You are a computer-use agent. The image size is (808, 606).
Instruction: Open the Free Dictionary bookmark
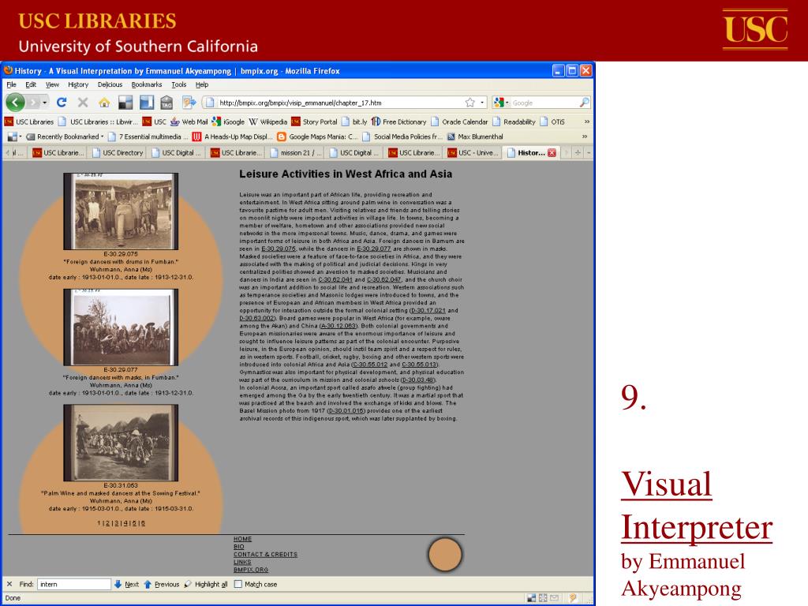(x=398, y=122)
